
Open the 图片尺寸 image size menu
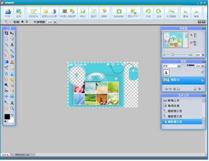pyautogui.click(x=133, y=13)
